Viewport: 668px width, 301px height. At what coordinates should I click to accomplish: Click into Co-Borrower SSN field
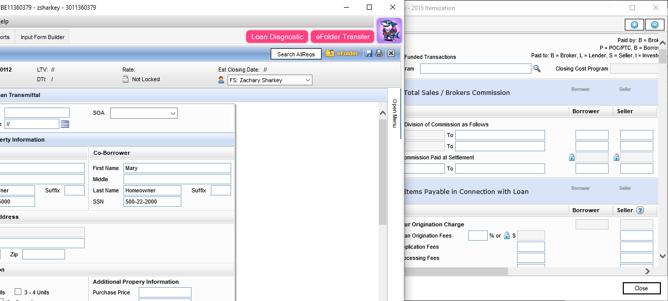(x=152, y=202)
